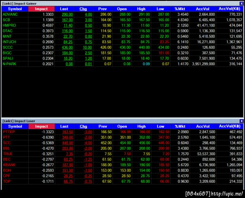Click ADVANC last price 290.00
Screen dimensions: 245x198
point(67,15)
